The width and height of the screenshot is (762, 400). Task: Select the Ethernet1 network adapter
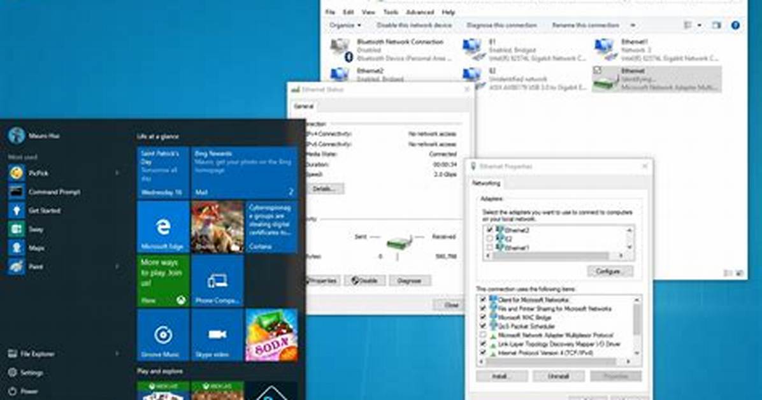click(656, 50)
